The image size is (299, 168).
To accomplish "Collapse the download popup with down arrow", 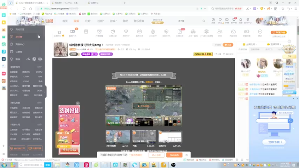I will (x=293, y=99).
